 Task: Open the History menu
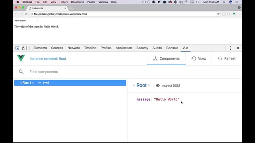click(64, 2)
